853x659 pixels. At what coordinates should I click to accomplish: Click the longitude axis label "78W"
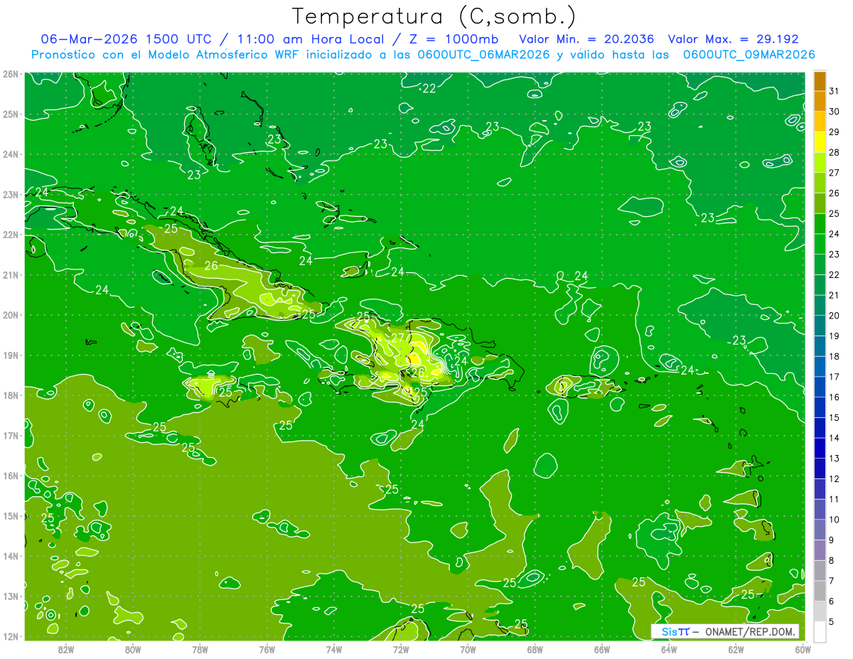[x=200, y=649]
